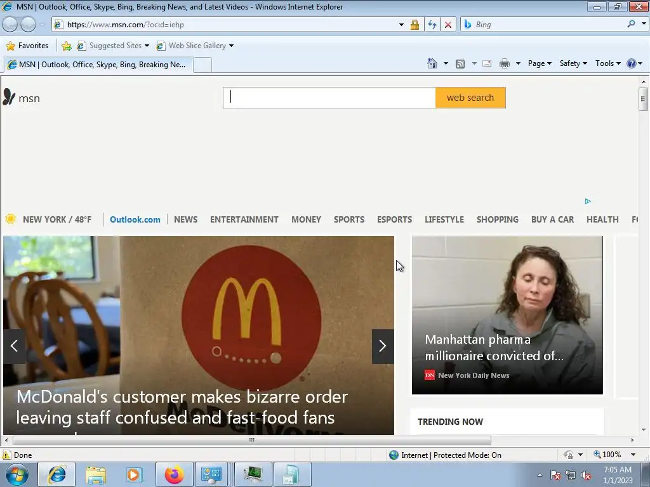The width and height of the screenshot is (650, 487).
Task: Open the Print dropdown arrow
Action: (x=518, y=64)
